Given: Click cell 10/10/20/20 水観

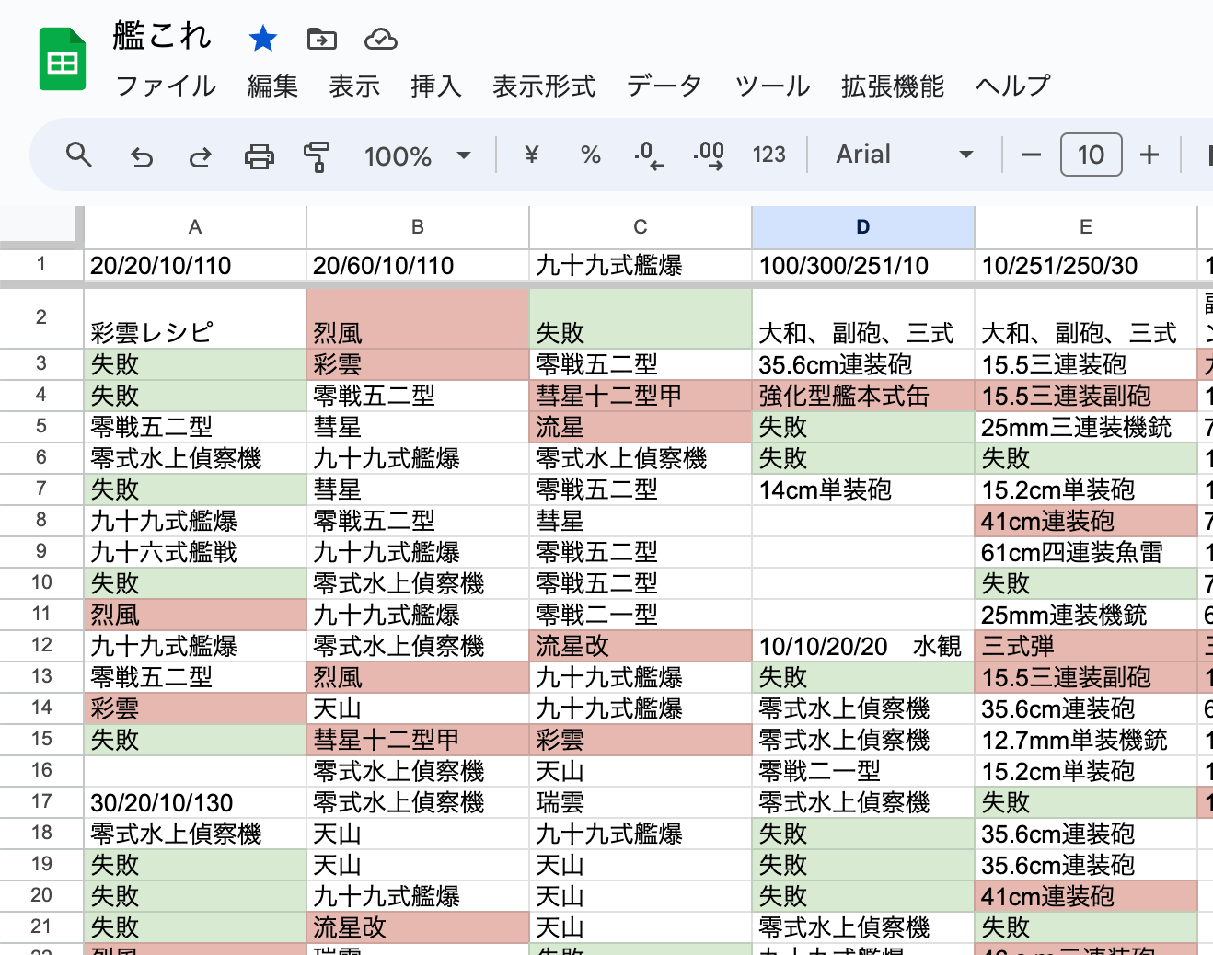Looking at the screenshot, I should tap(863, 646).
